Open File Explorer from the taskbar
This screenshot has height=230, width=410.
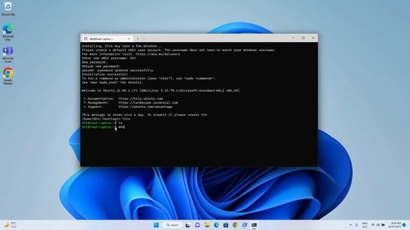pos(207,225)
